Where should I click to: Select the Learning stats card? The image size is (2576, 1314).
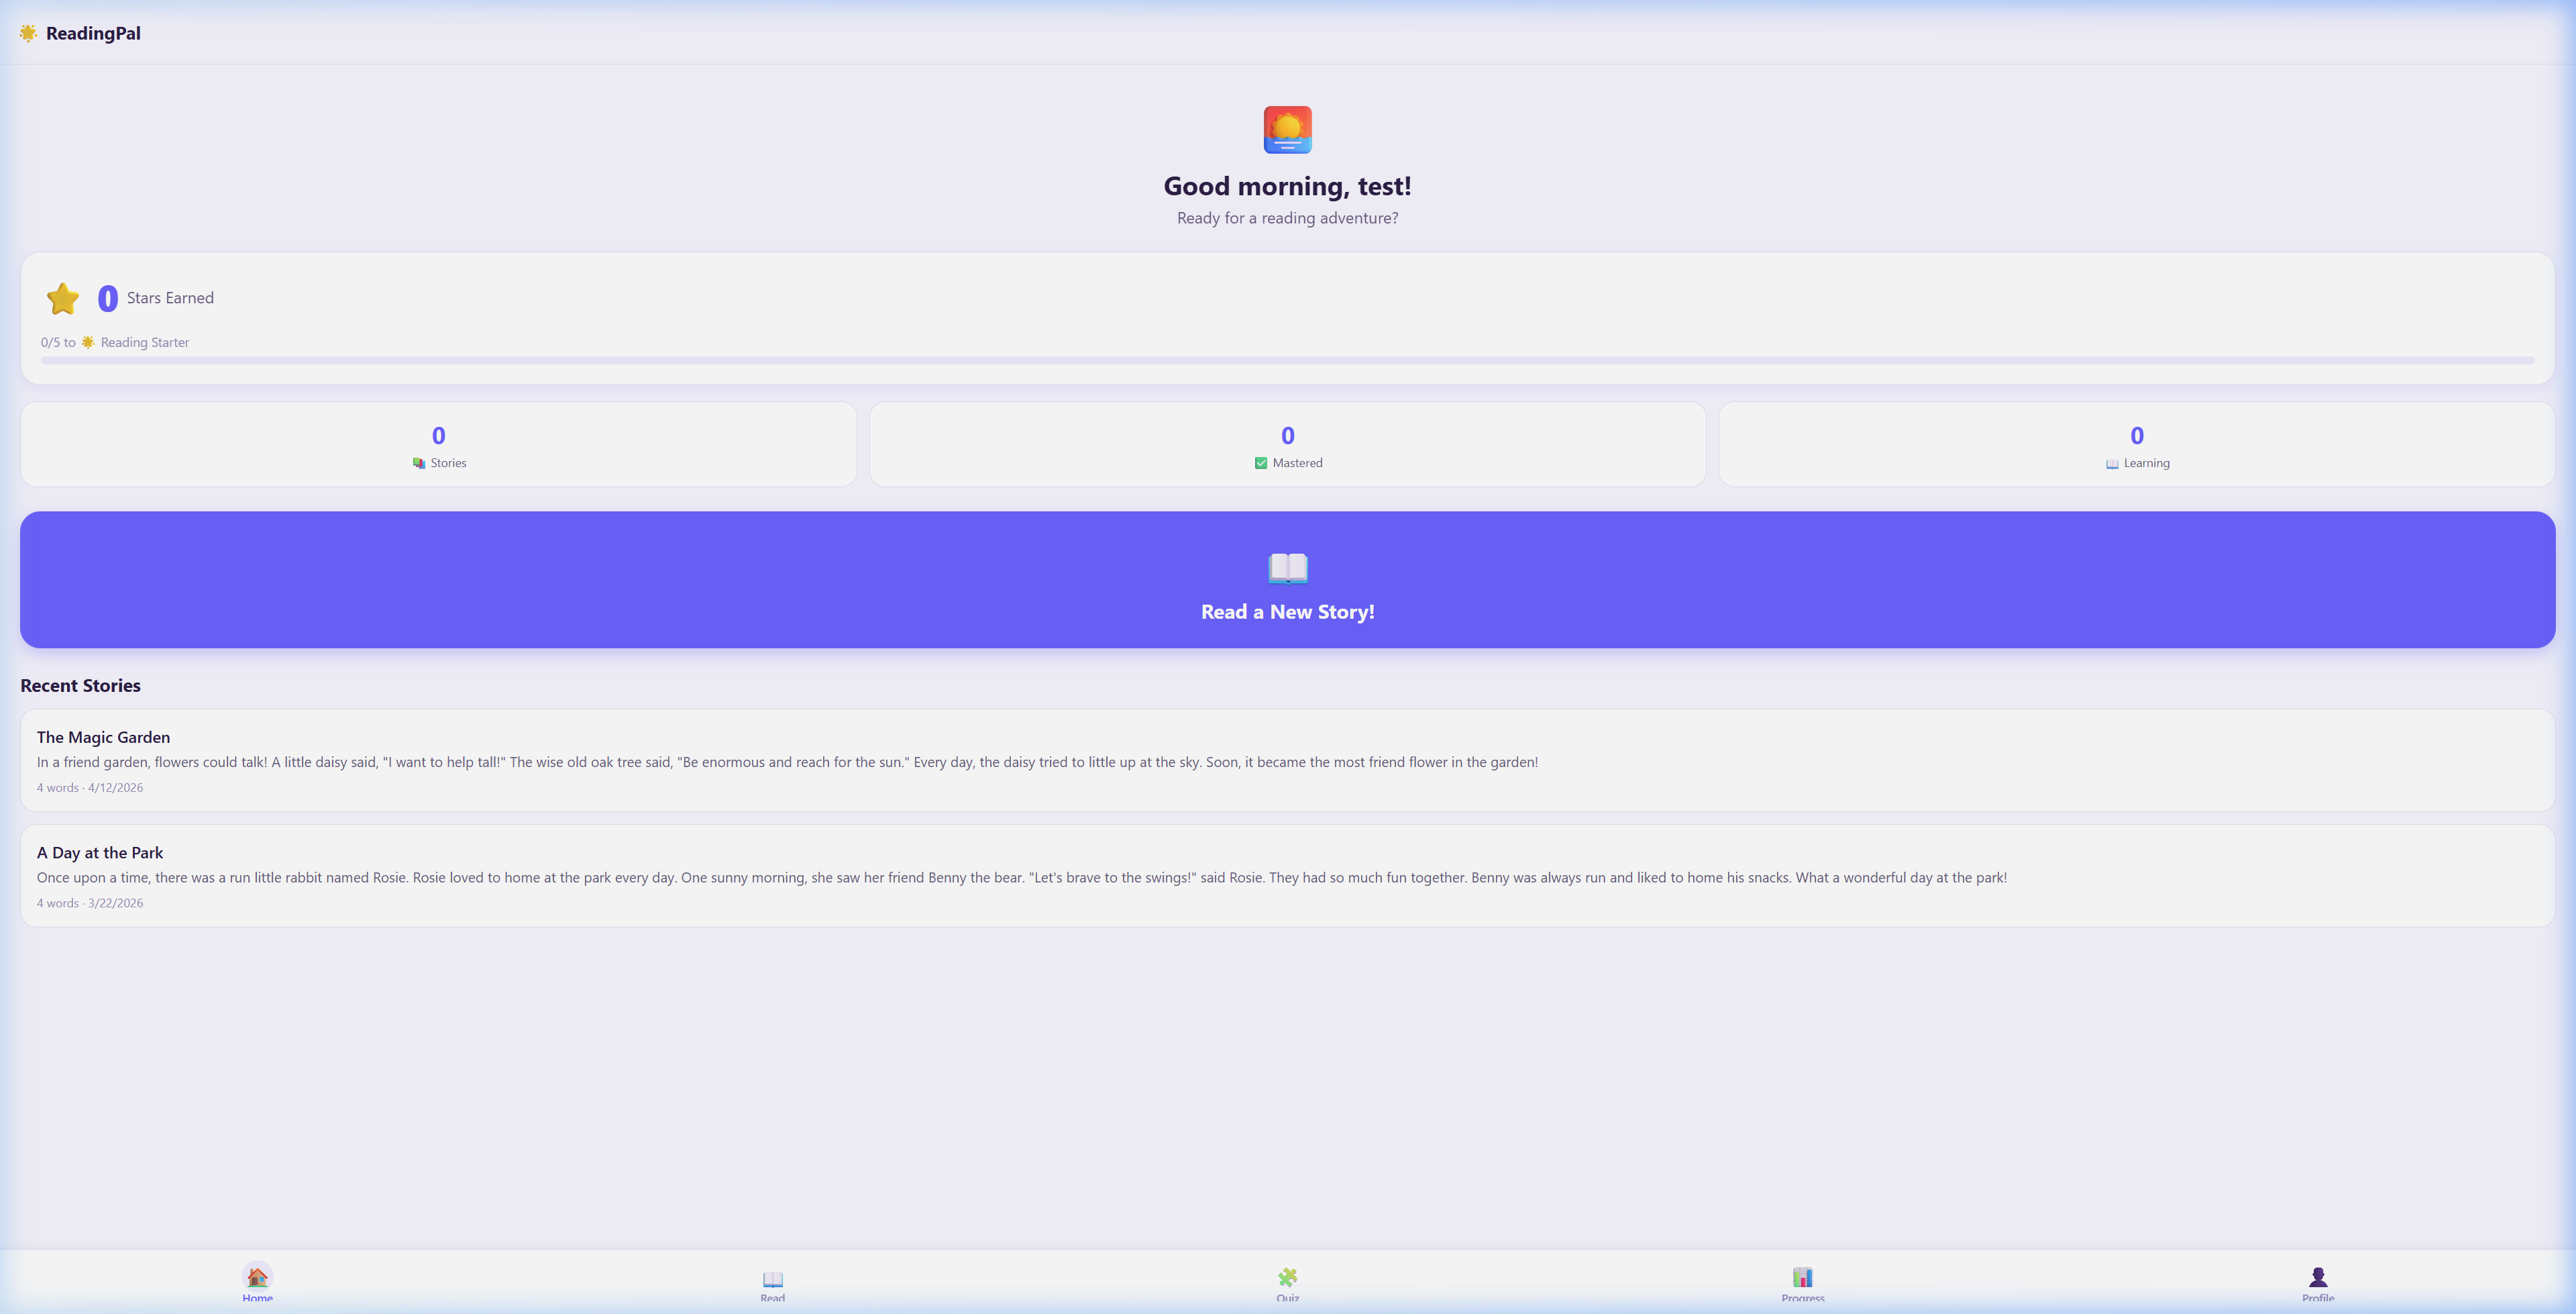pyautogui.click(x=2136, y=444)
